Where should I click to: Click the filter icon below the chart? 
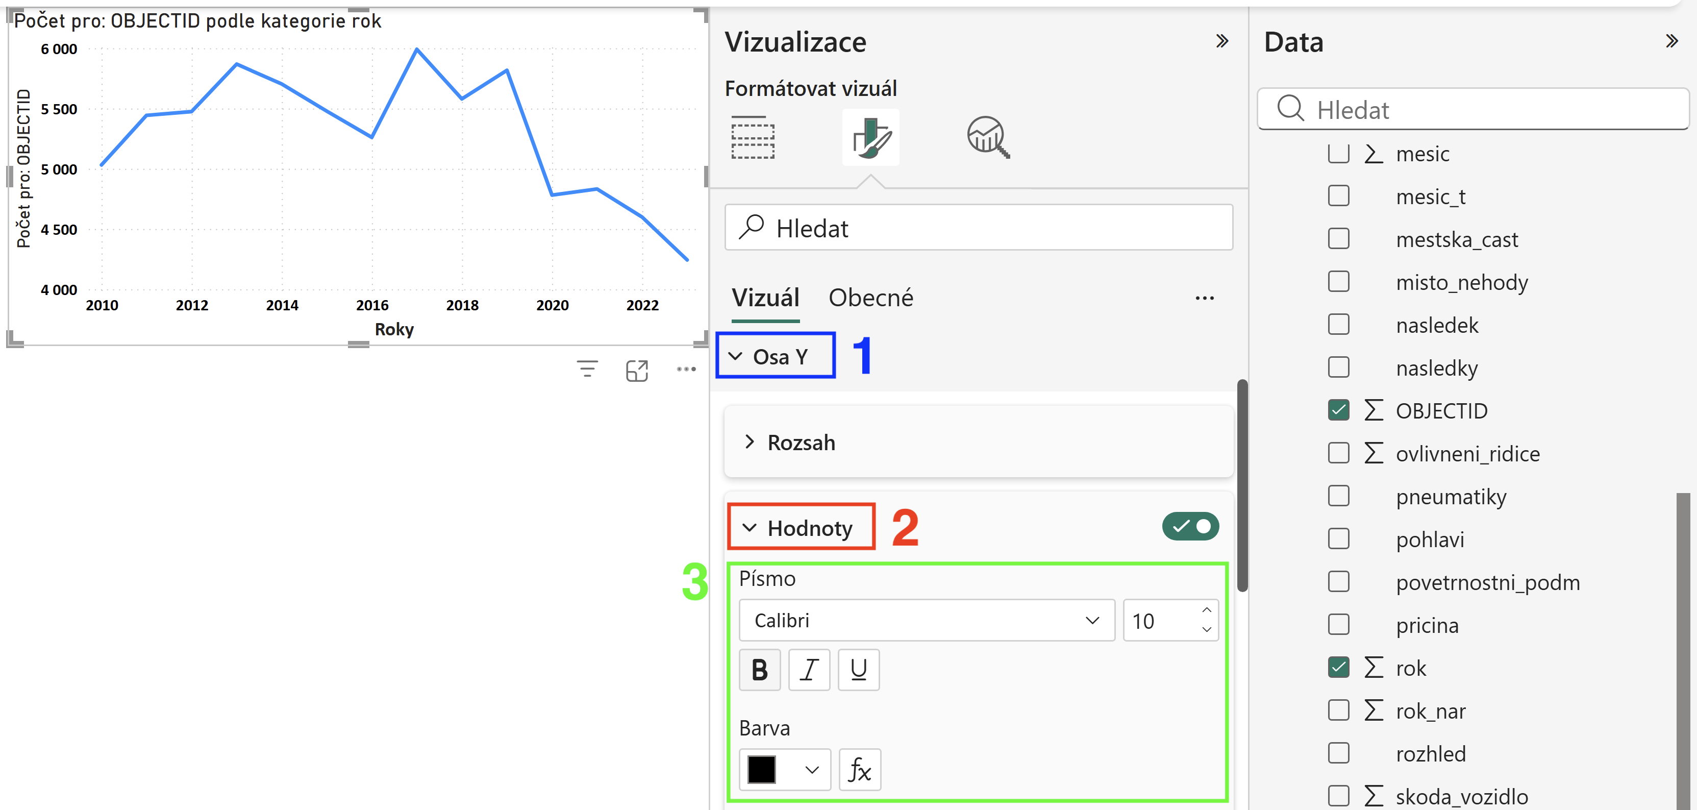point(587,369)
